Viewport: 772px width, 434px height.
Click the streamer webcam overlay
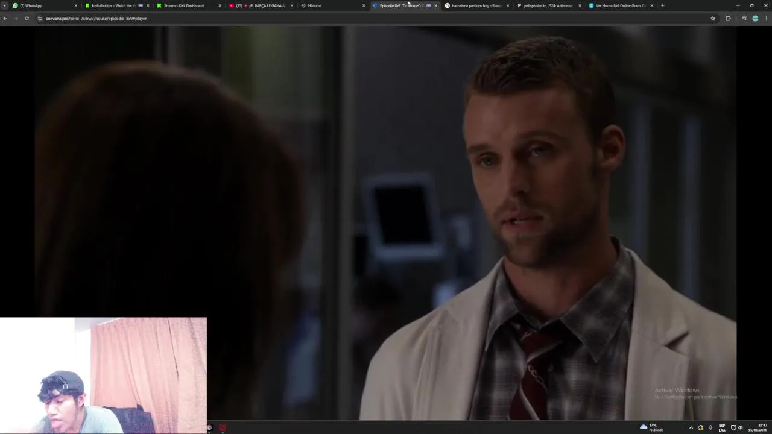click(103, 376)
